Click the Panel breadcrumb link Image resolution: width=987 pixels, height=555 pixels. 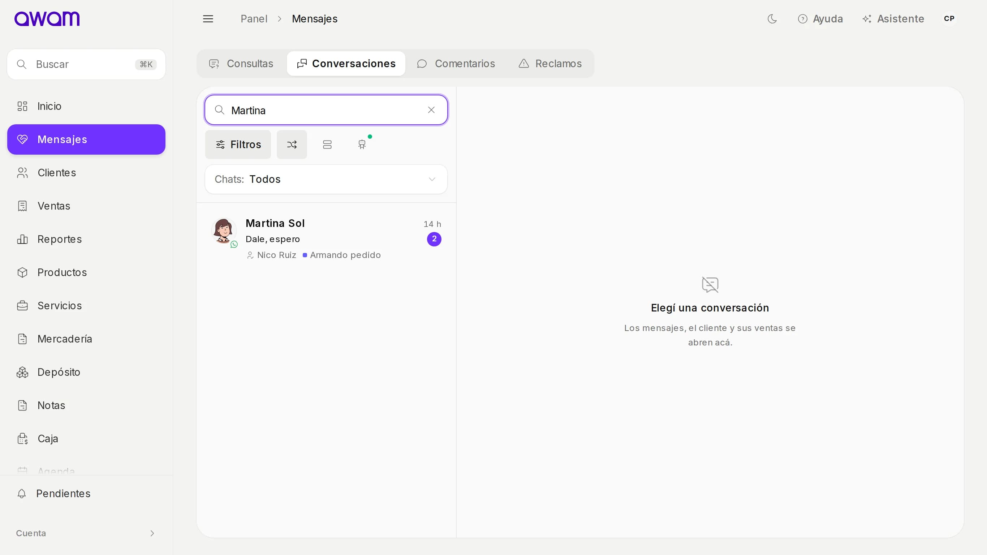pos(254,19)
